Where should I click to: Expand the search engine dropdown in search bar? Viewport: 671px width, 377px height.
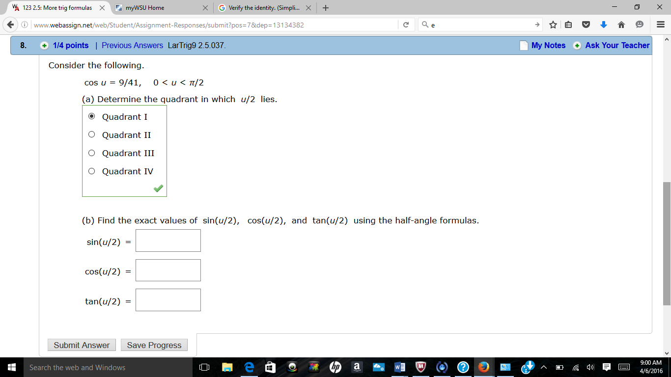(x=425, y=24)
